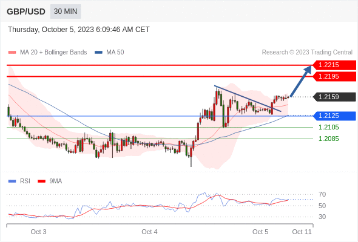
Task: Click the Oct 5 date axis label
Action: 260,232
